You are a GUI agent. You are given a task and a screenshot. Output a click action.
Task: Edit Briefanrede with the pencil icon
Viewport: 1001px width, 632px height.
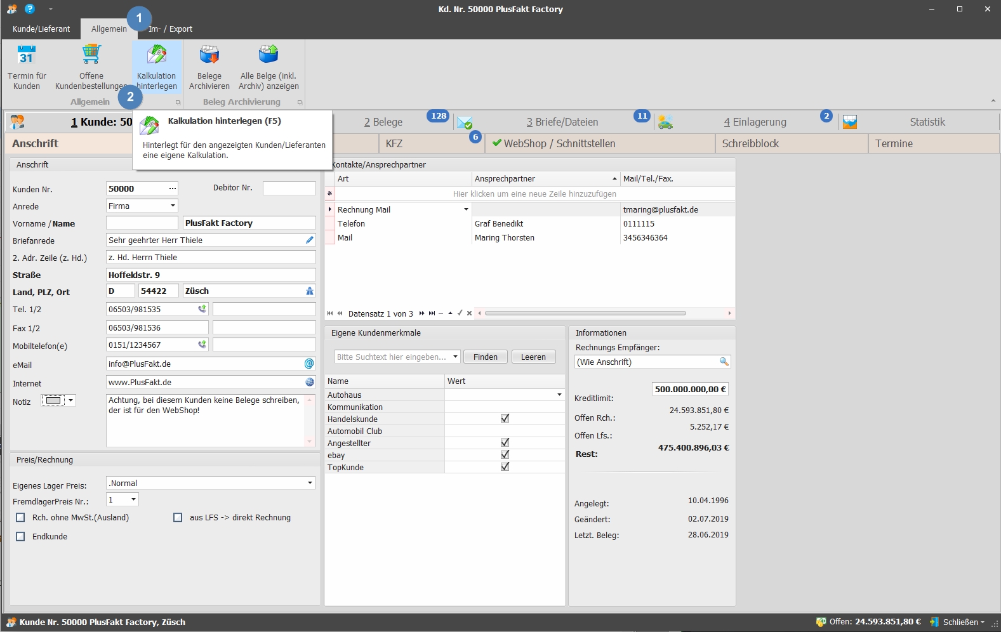click(310, 240)
